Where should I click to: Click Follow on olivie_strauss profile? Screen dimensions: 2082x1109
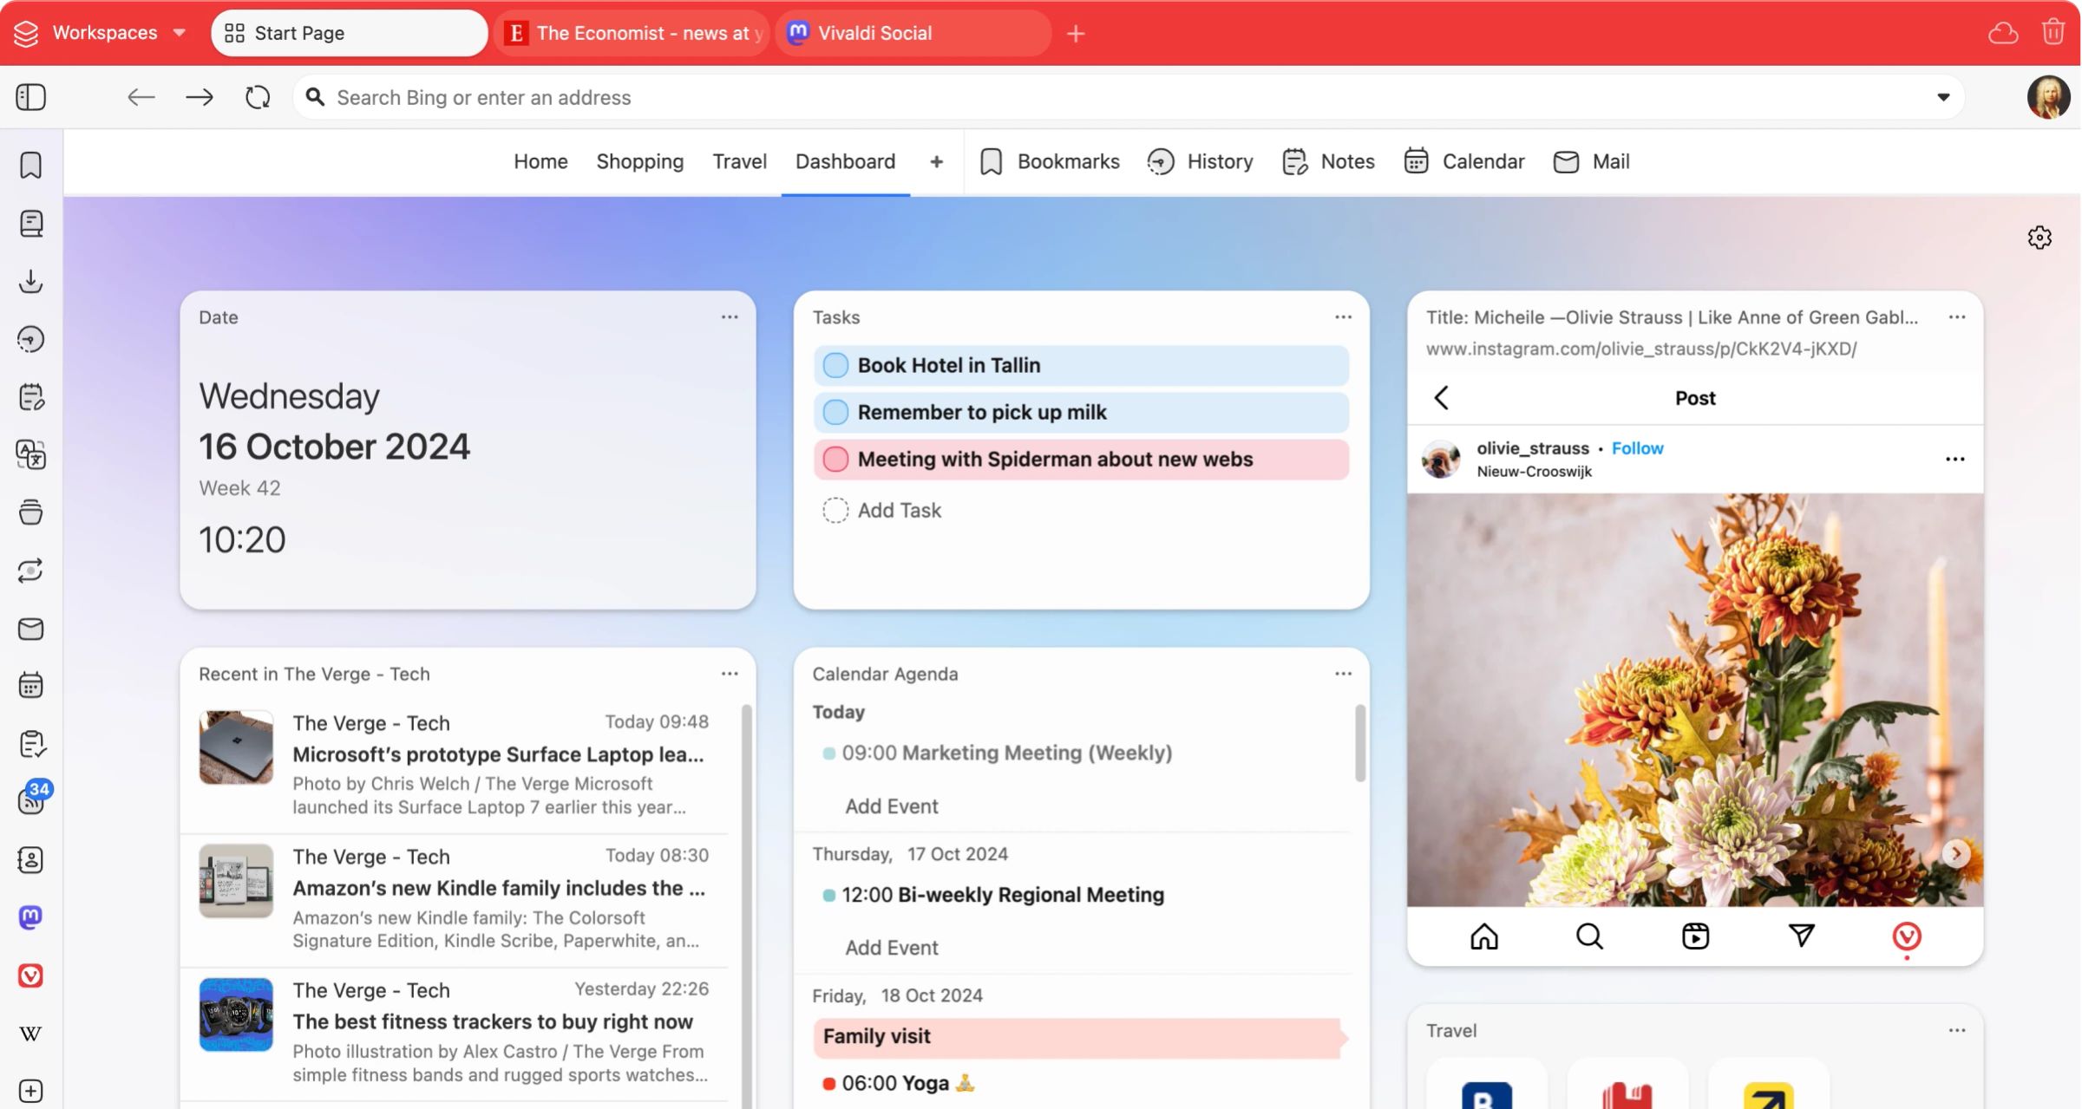click(x=1637, y=448)
